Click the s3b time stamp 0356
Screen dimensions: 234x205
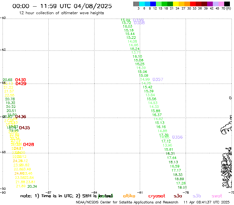click(x=177, y=137)
